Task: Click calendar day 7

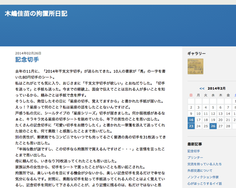Action: (x=228, y=108)
